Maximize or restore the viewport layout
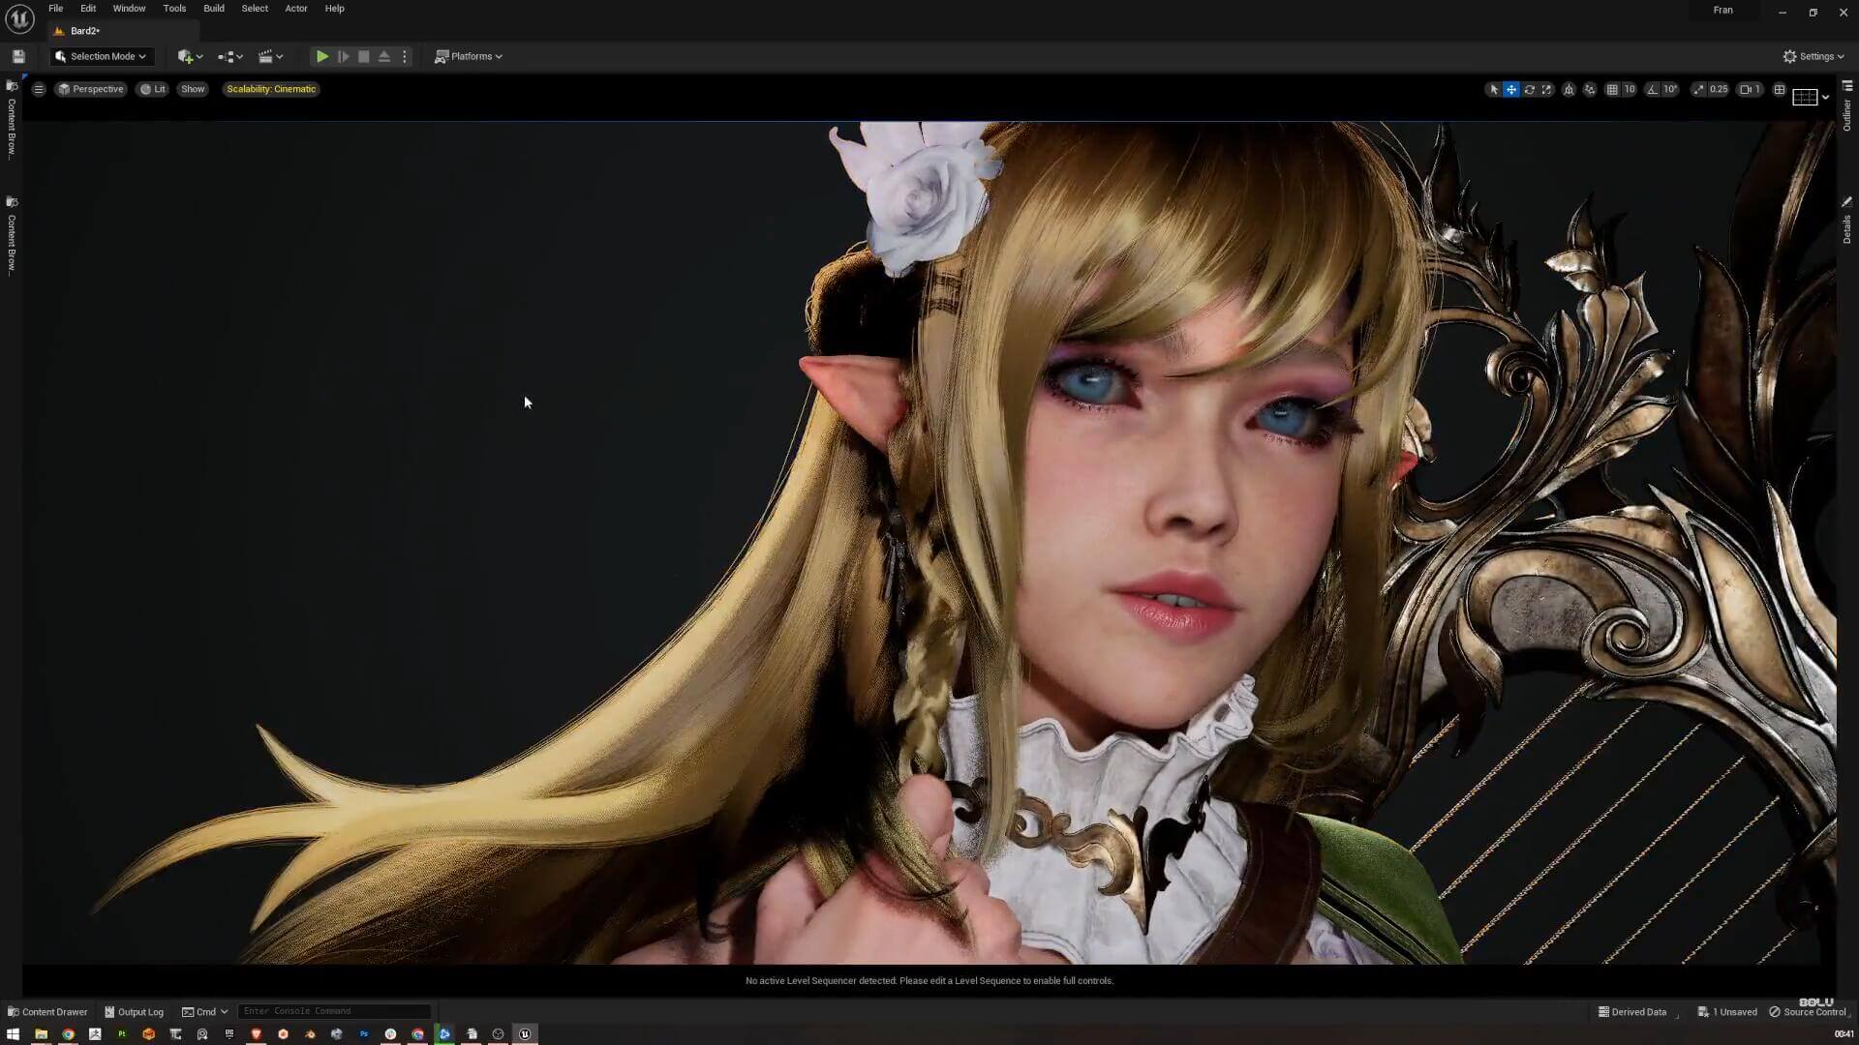The image size is (1859, 1045). point(1779,89)
